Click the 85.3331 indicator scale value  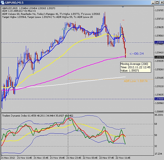[x=159, y=115]
